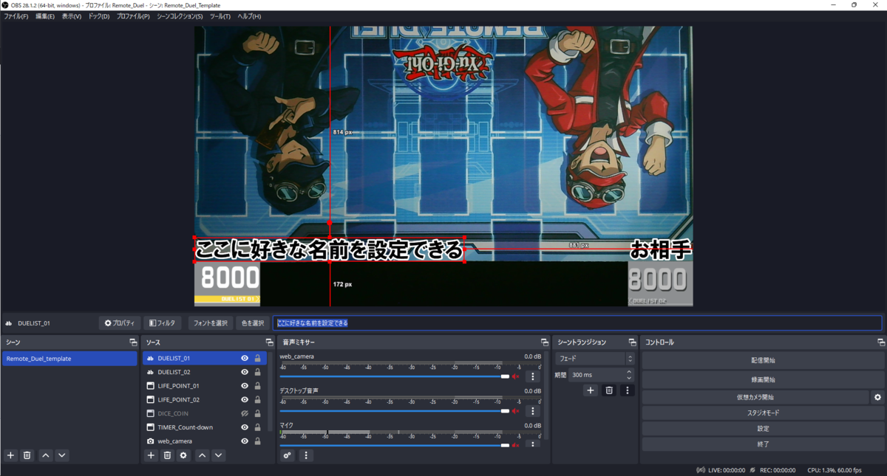Viewport: 887px width, 476px height.
Task: Pop out the 音声ミキサー dock panel
Action: tap(545, 342)
